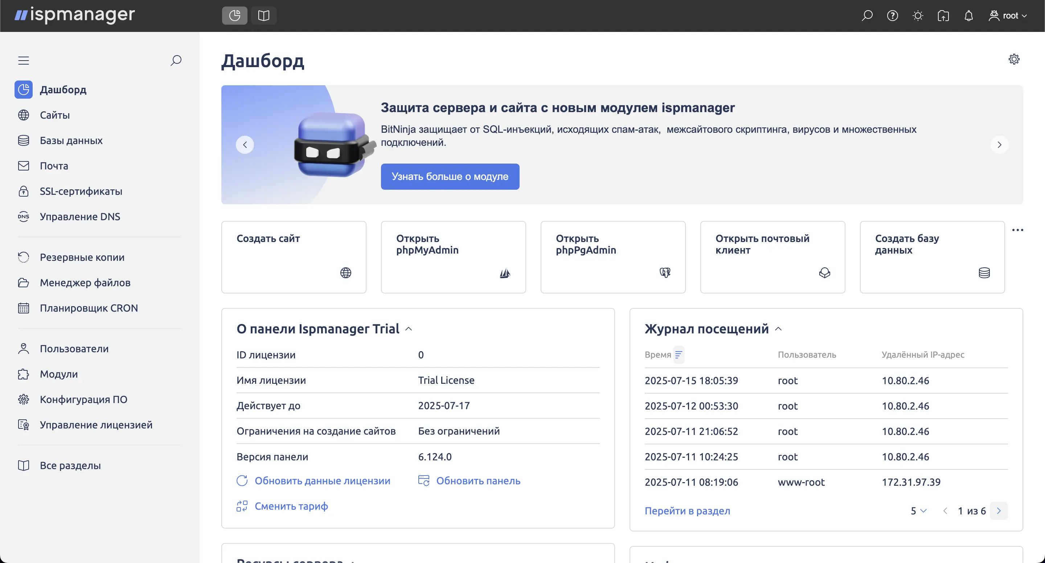Follow the Перейти в раздел link
1045x563 pixels.
pos(687,511)
